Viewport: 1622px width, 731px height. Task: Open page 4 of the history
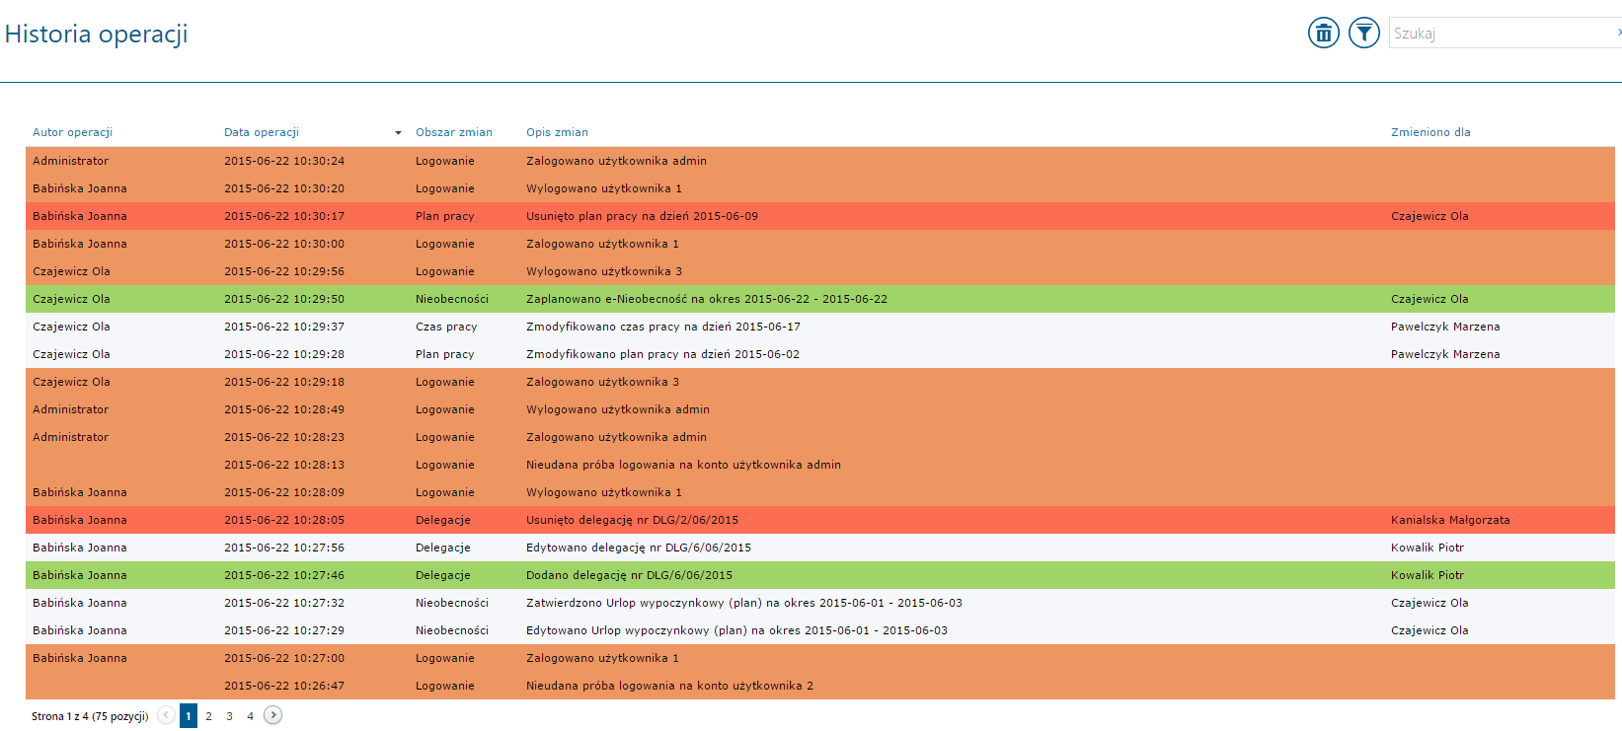(x=250, y=716)
